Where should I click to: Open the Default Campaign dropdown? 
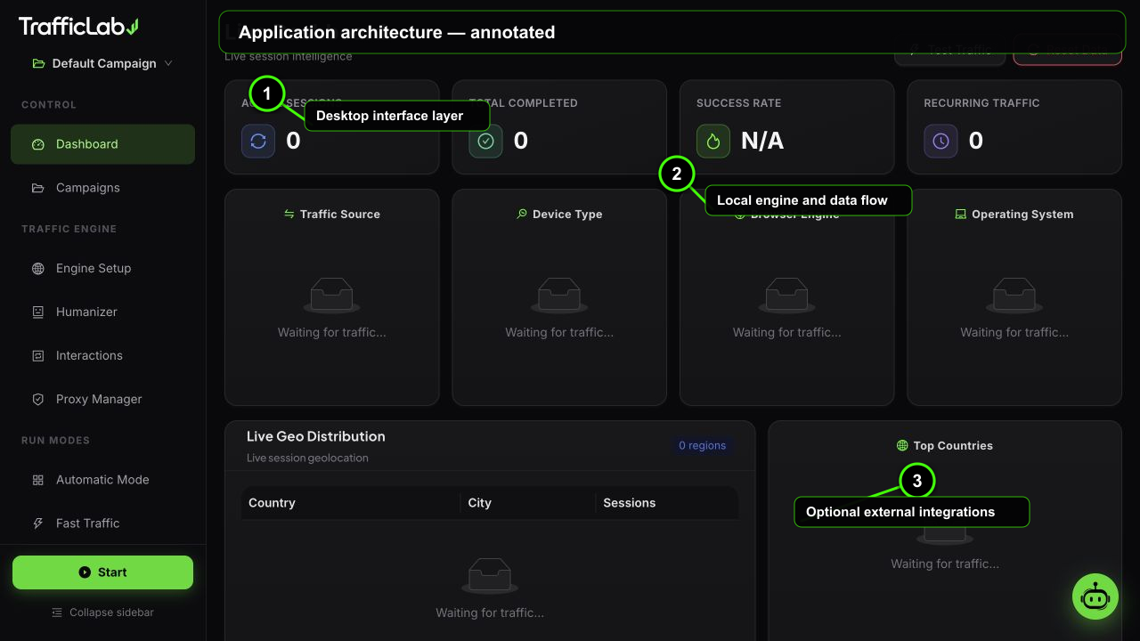click(102, 63)
